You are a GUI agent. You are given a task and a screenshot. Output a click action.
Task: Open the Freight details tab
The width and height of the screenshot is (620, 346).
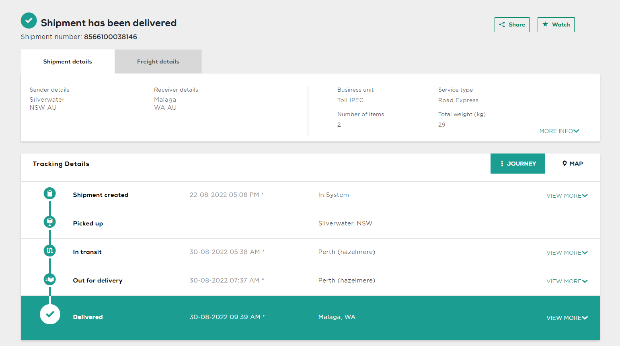[x=158, y=61]
